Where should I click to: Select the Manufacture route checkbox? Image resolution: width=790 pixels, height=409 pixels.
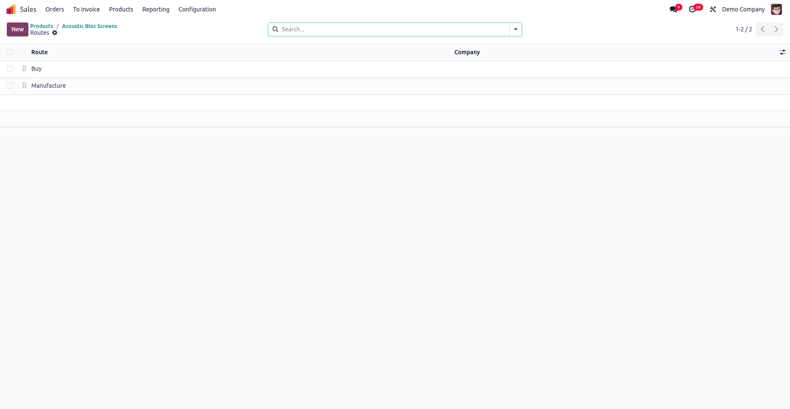[x=10, y=86]
